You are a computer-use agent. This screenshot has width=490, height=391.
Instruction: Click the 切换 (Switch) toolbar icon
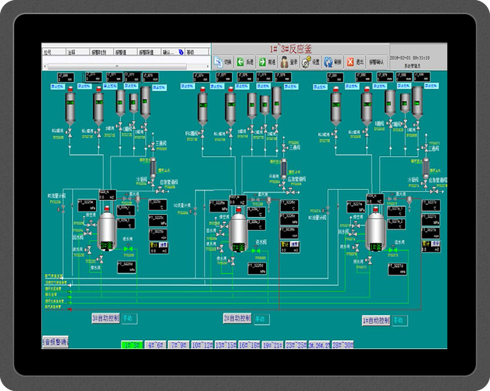coord(218,62)
